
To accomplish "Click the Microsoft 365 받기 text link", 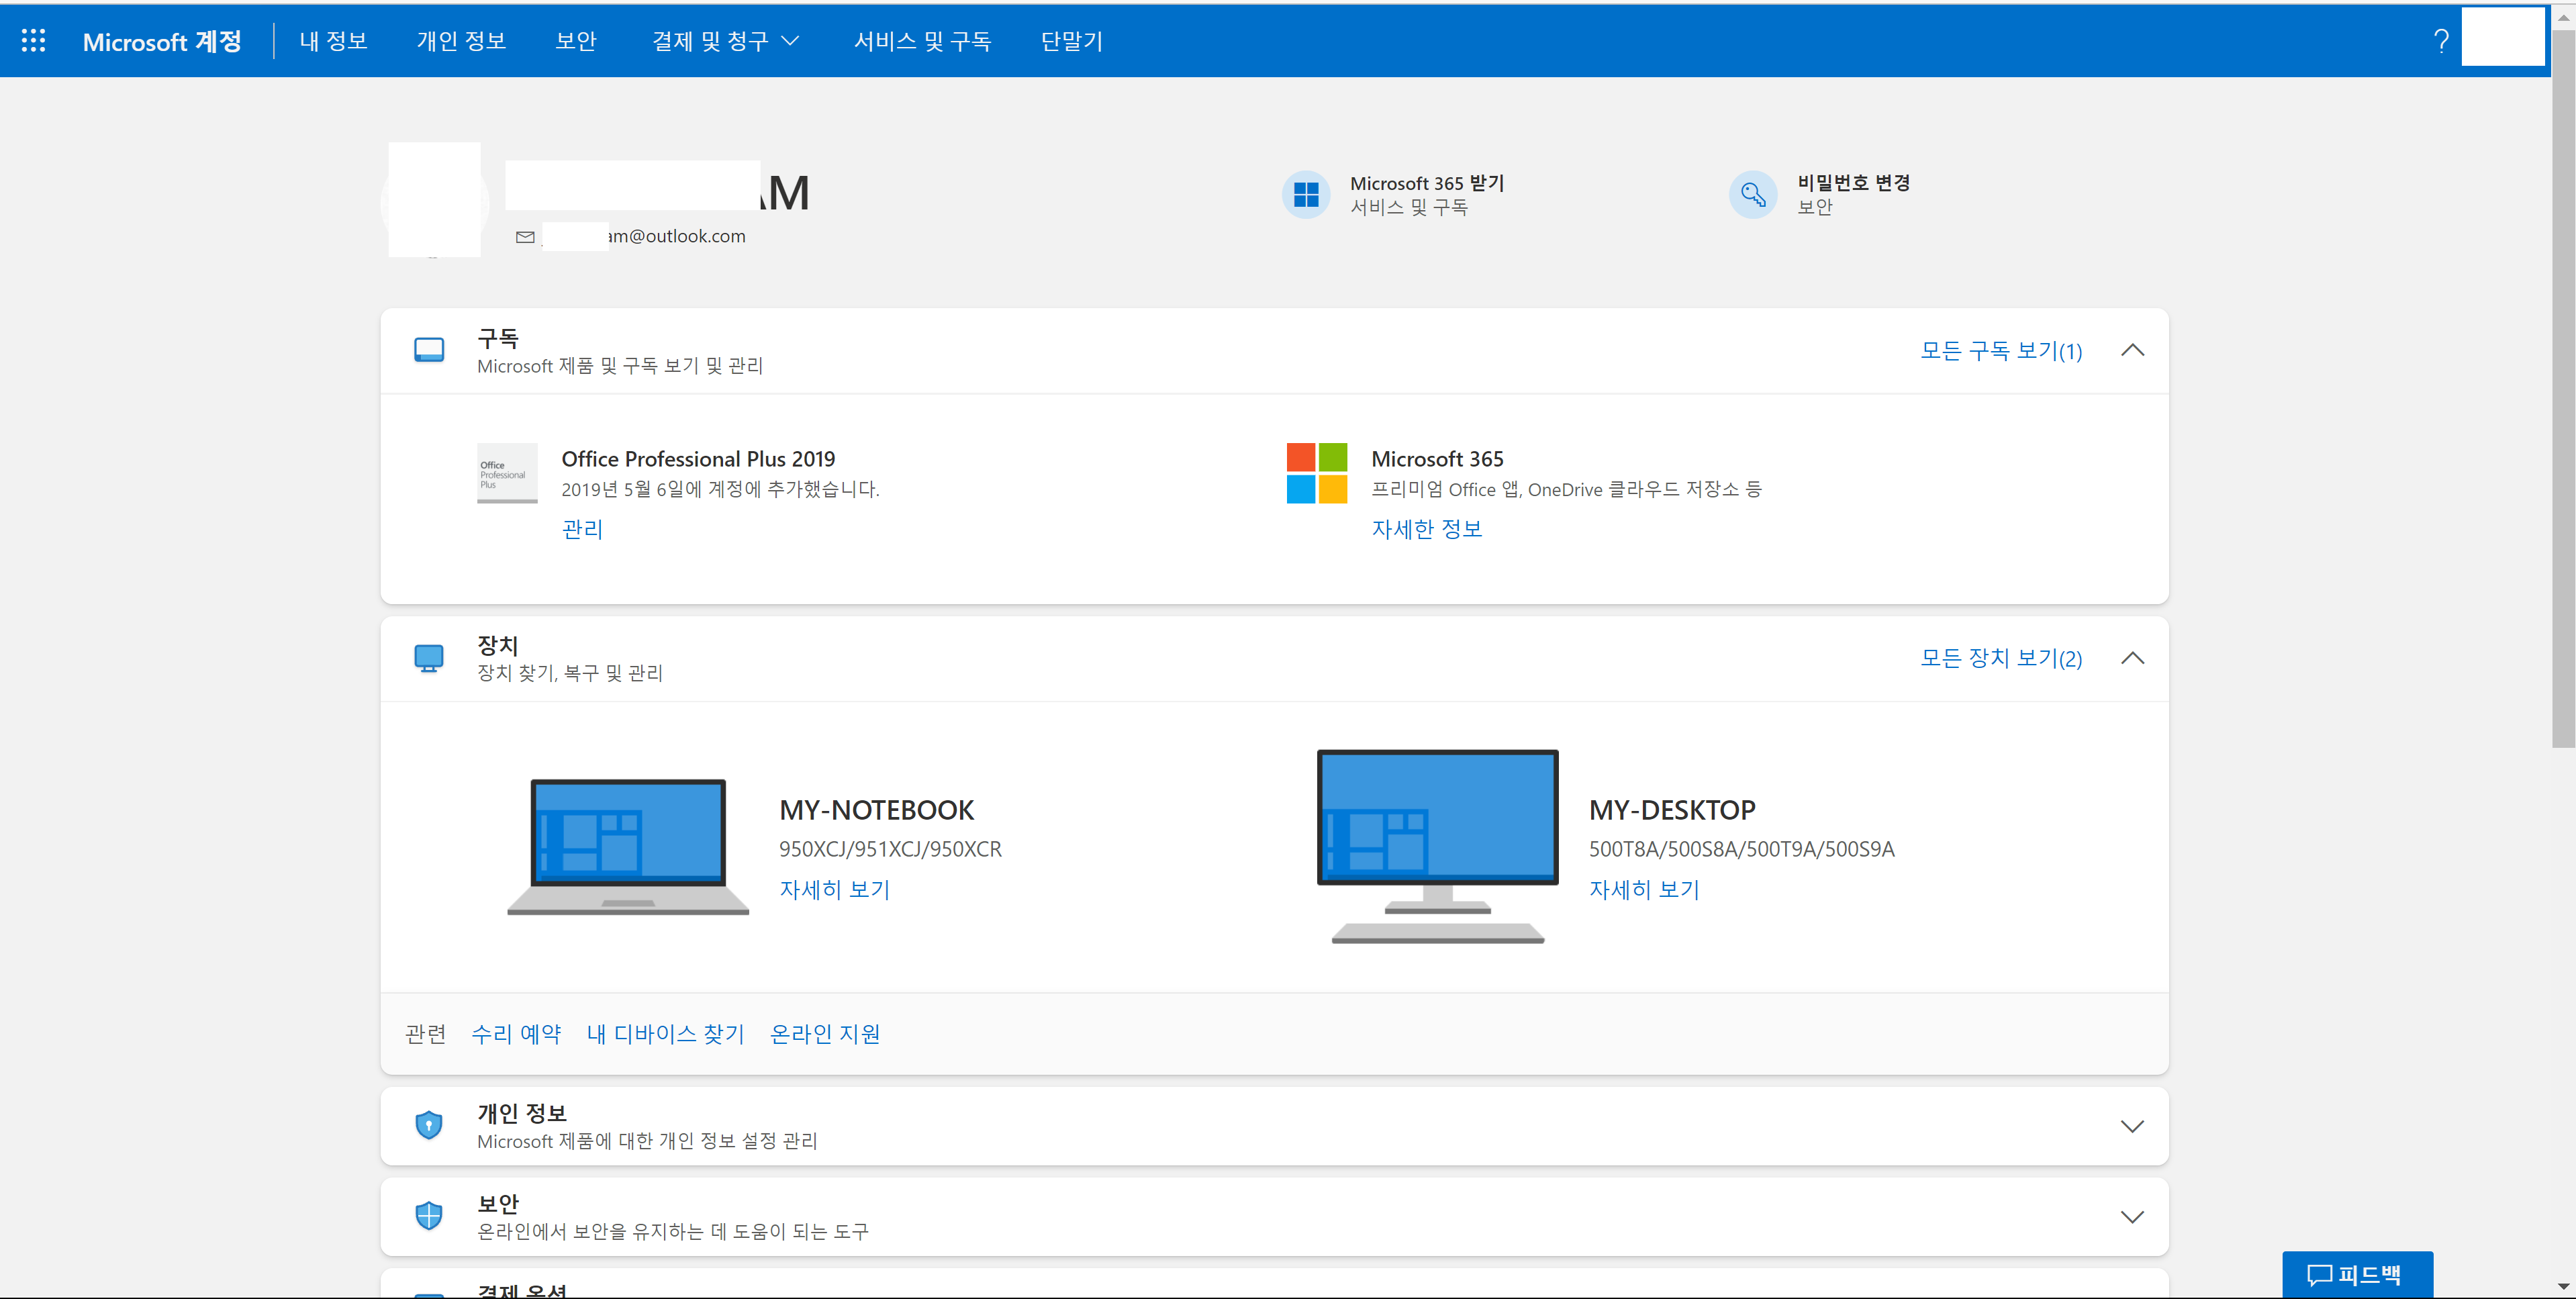I will click(x=1426, y=183).
